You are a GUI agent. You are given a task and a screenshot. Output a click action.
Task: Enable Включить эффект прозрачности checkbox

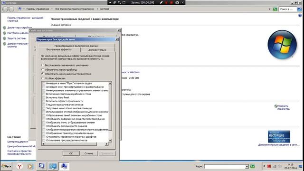tap(44, 101)
